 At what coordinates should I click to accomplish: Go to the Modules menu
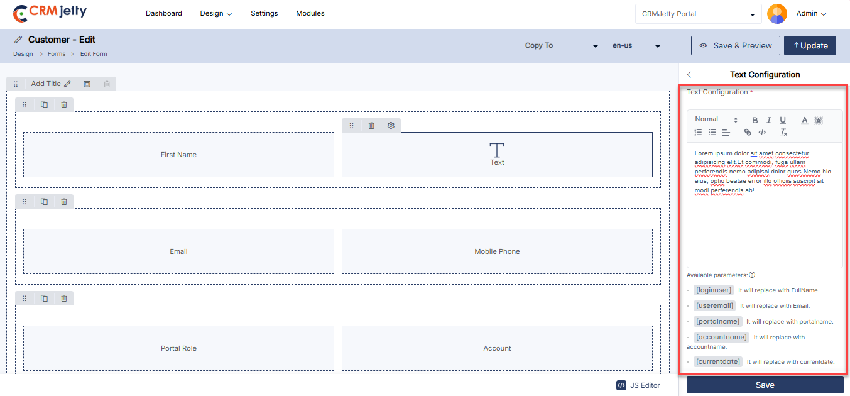310,13
